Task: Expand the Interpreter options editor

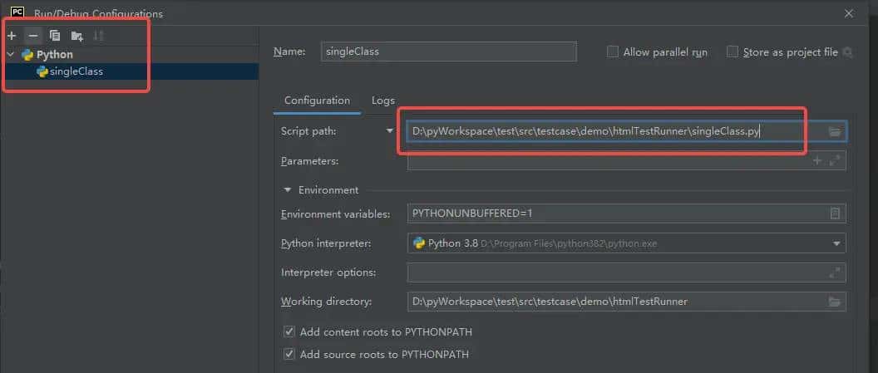Action: click(835, 273)
